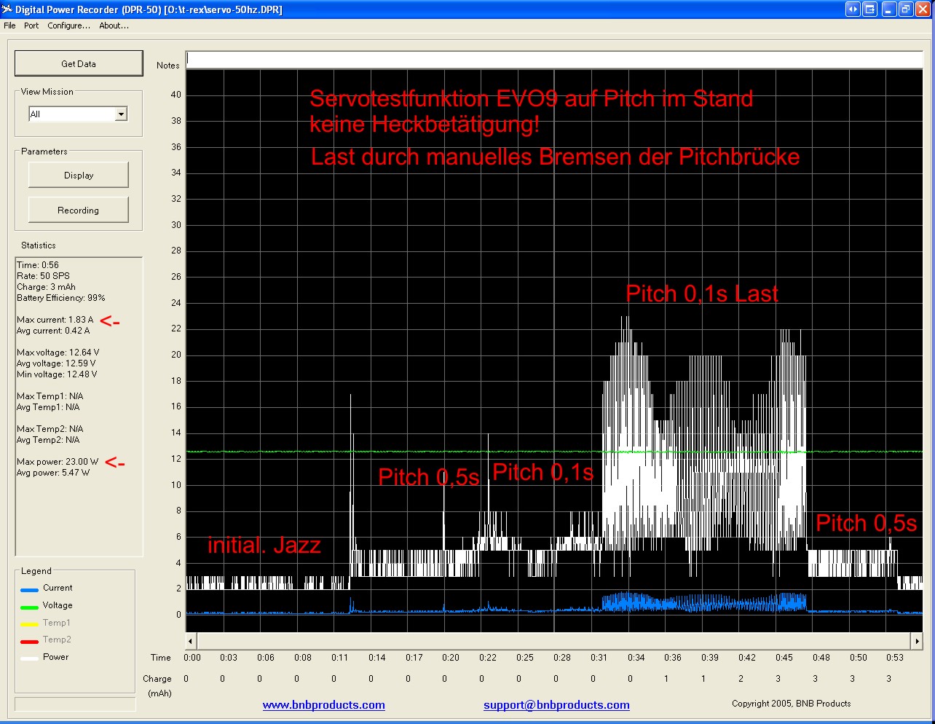Select the 'Min voltage: 12.48 V' statistic
The image size is (935, 724).
57,374
